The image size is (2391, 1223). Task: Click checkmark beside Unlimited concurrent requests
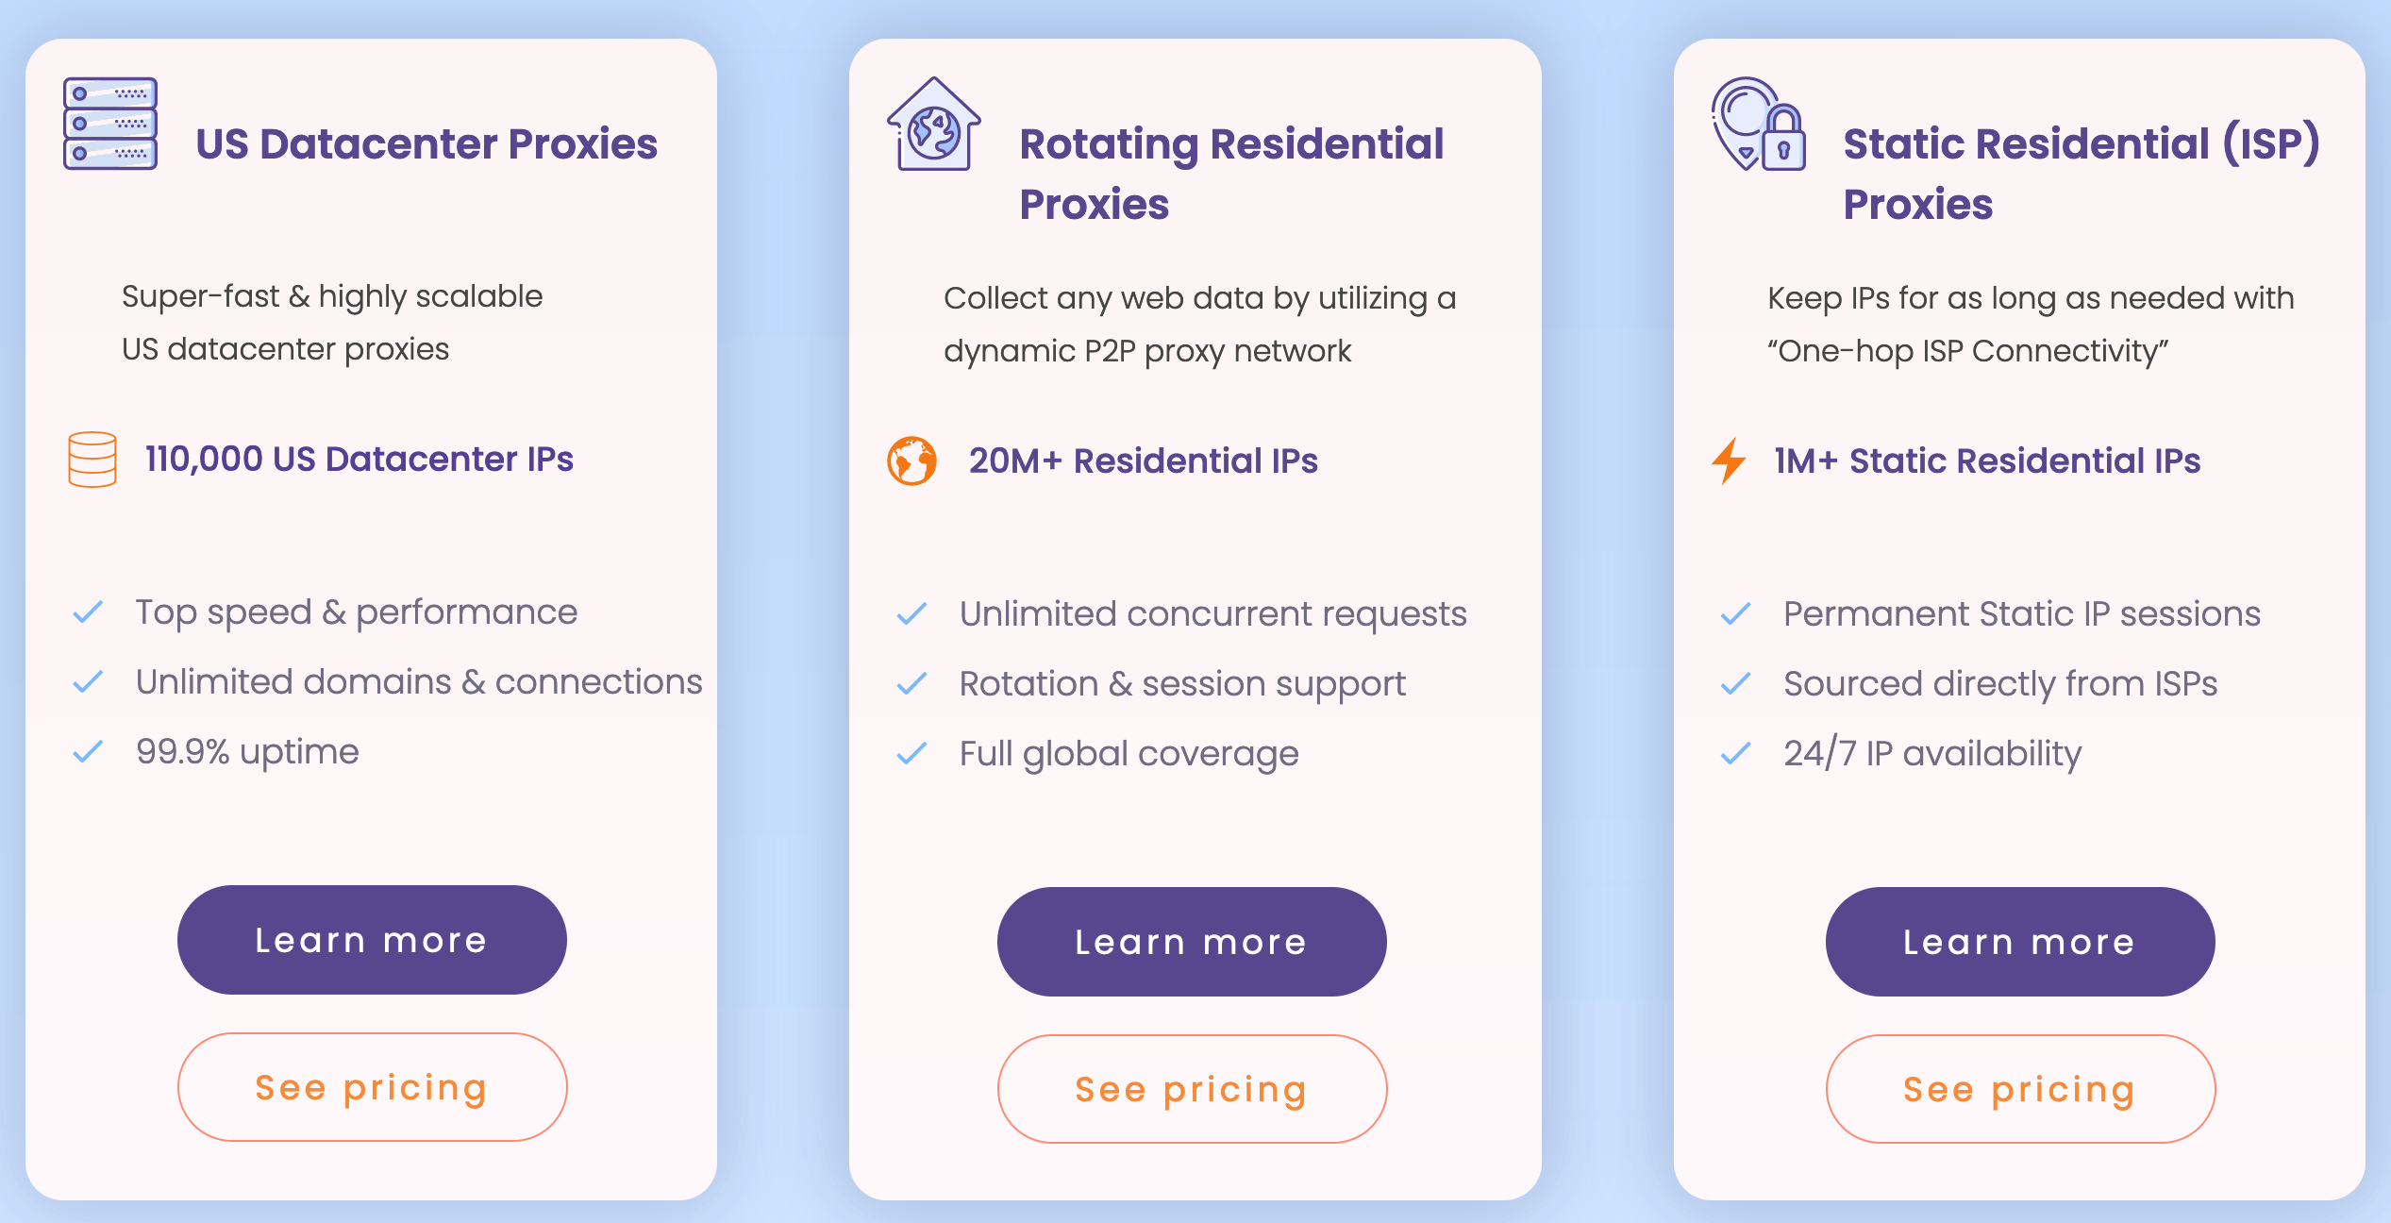pyautogui.click(x=911, y=614)
